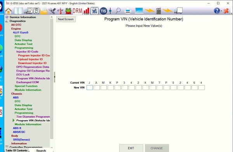Screen dimensions: 233x152
Task: Click the New VIN box under X
Action: tap(146, 87)
